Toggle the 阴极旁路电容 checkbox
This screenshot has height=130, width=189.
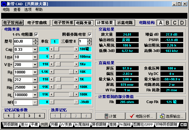(x=89, y=34)
